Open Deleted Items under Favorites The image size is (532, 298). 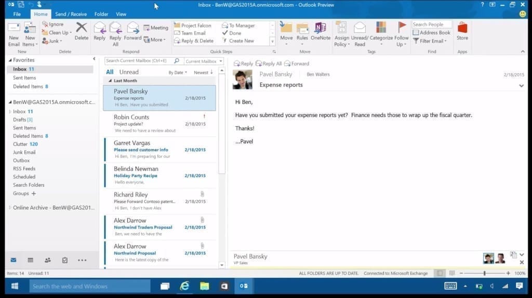tap(31, 87)
